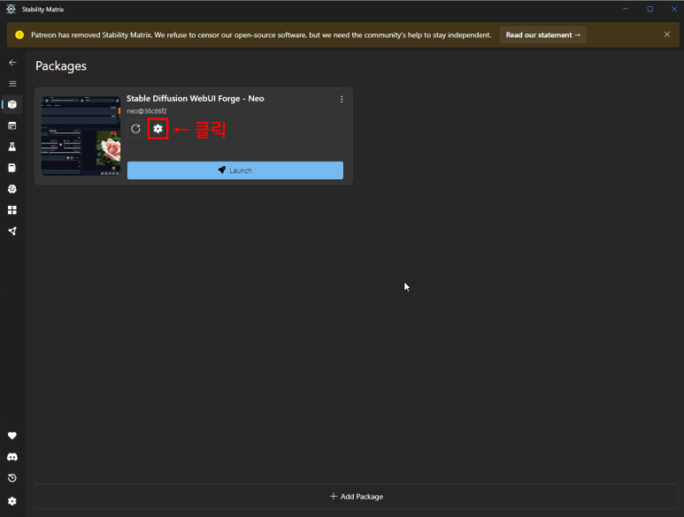Screen dimensions: 684x517
Task: Open the three-dot menu on Forge package
Action: [x=342, y=99]
